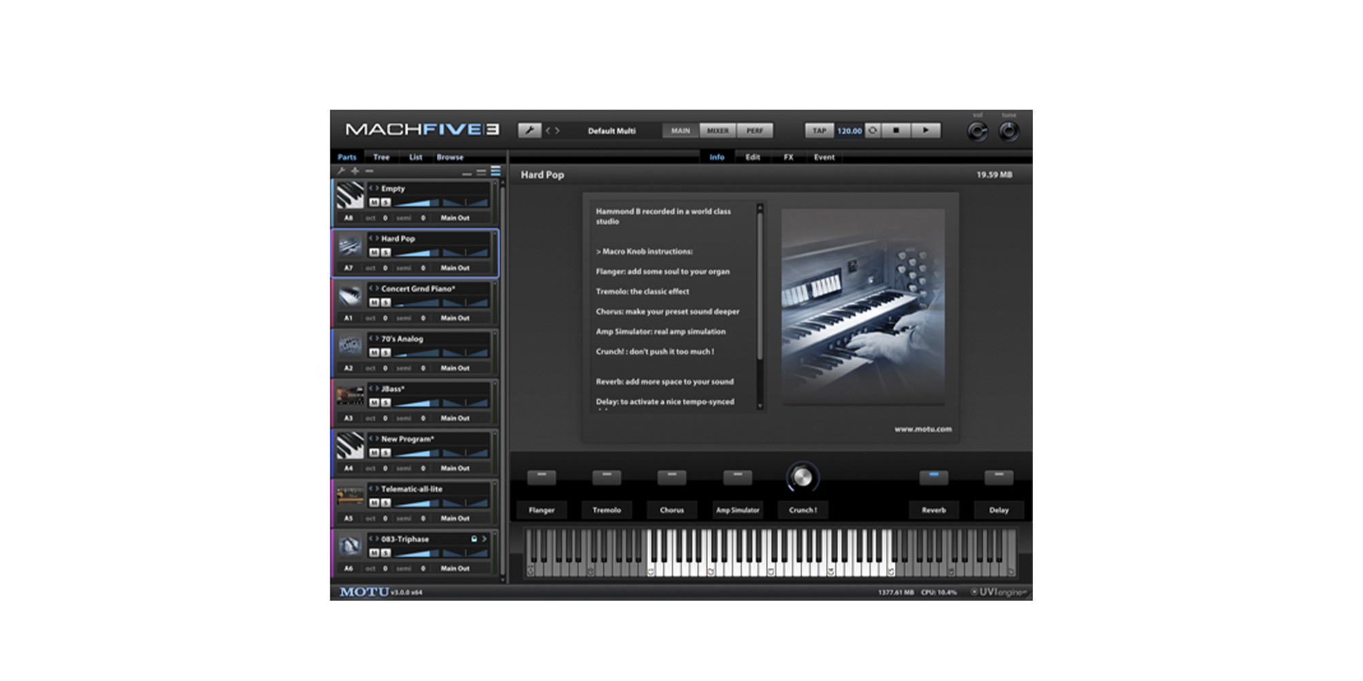Viewport: 1363px width, 681px height.
Task: Switch parts list to the full row view
Action: tap(495, 171)
